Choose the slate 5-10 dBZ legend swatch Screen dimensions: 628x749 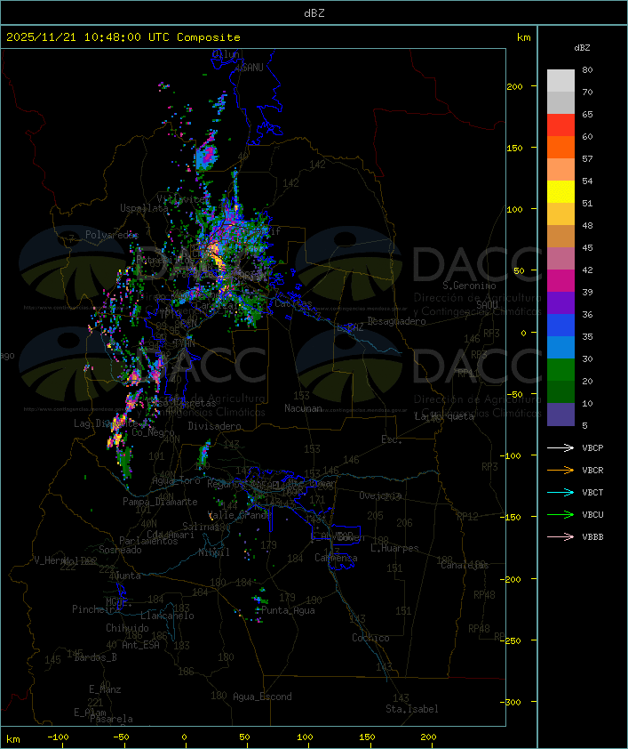[560, 415]
